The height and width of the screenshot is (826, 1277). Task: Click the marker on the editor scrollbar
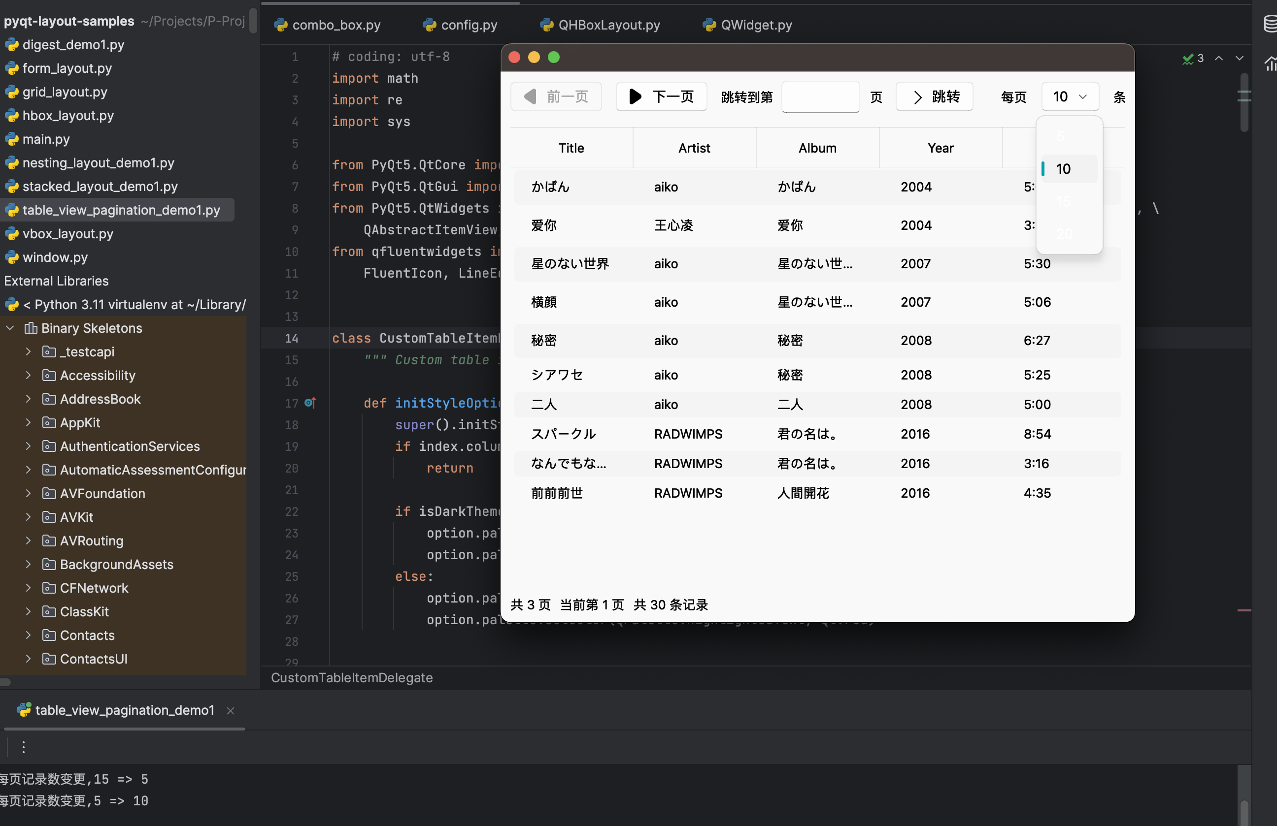coord(1243,611)
